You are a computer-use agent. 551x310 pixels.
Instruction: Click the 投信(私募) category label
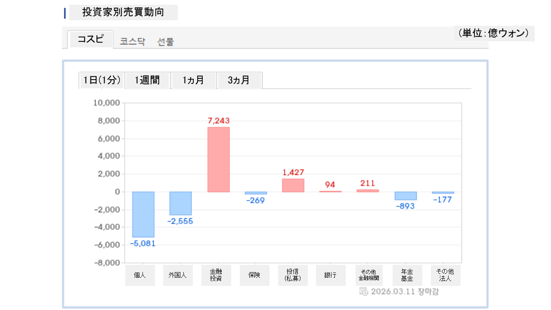click(293, 276)
